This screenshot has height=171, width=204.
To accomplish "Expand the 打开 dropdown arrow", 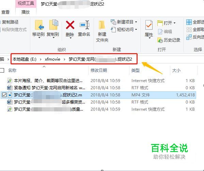I will coord(174,23).
